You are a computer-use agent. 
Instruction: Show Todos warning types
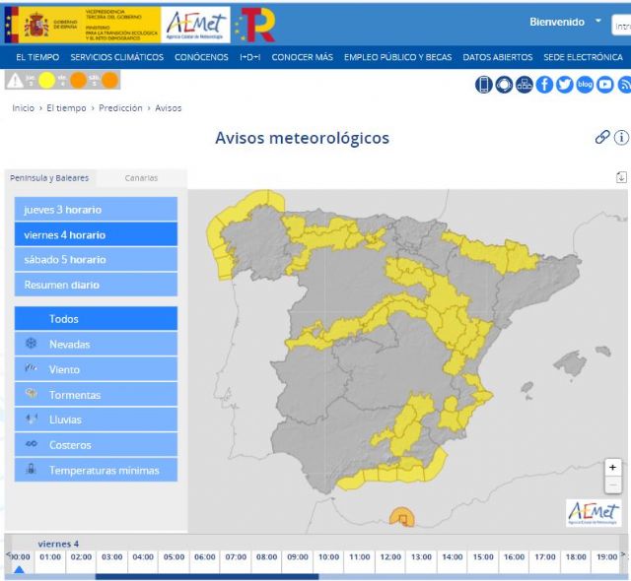pos(96,319)
